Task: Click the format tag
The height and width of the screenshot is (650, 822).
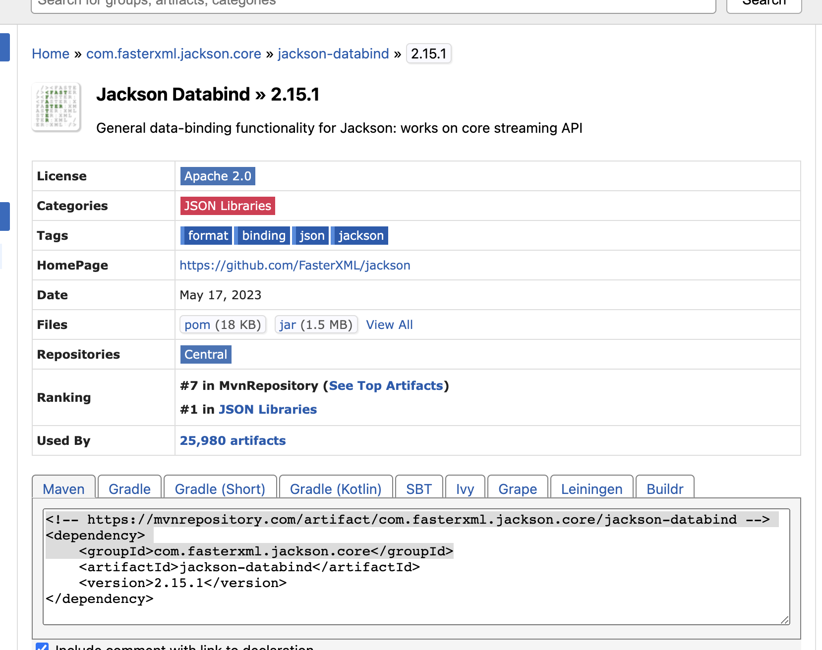Action: 206,235
